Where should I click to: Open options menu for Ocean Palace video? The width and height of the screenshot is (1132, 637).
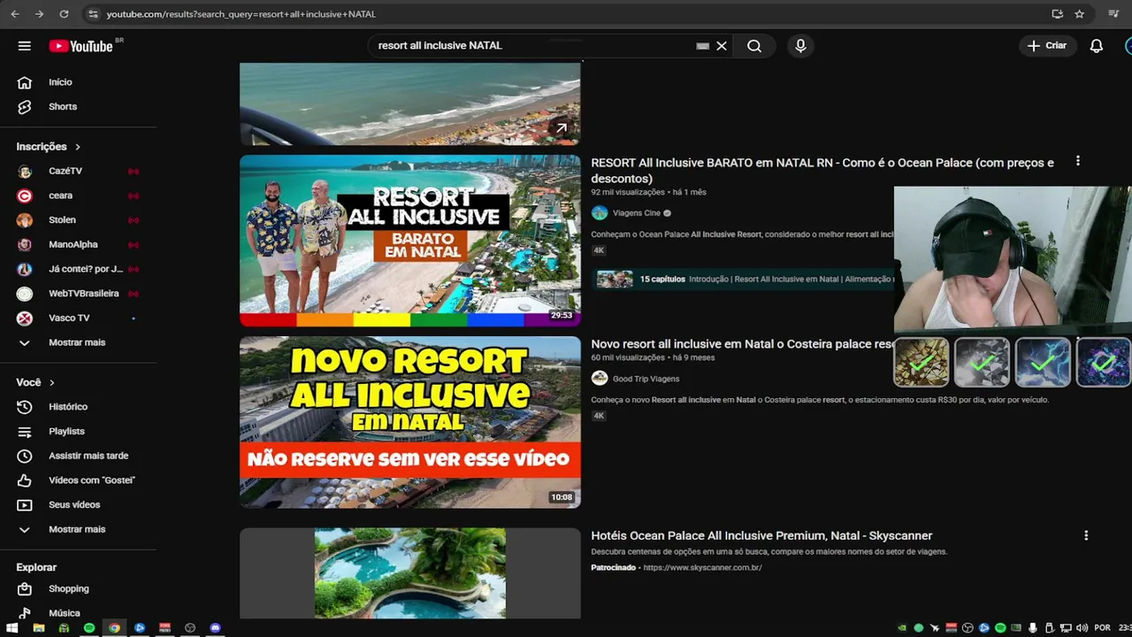coord(1077,161)
